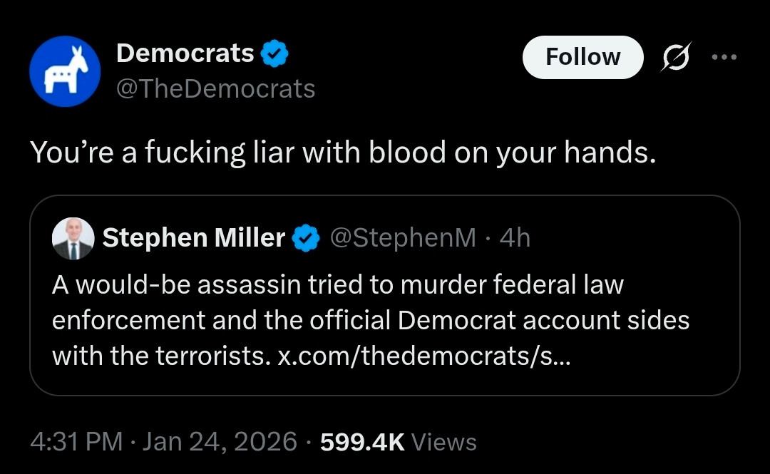The height and width of the screenshot is (474, 770).
Task: Click Stephen Miller's verified checkmark badge
Action: click(x=307, y=238)
